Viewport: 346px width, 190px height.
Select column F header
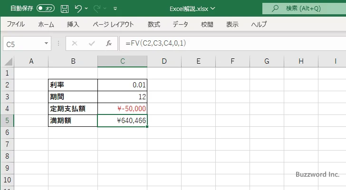(232, 61)
